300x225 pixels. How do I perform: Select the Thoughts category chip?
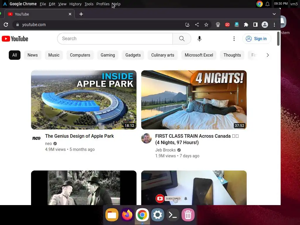(x=232, y=55)
